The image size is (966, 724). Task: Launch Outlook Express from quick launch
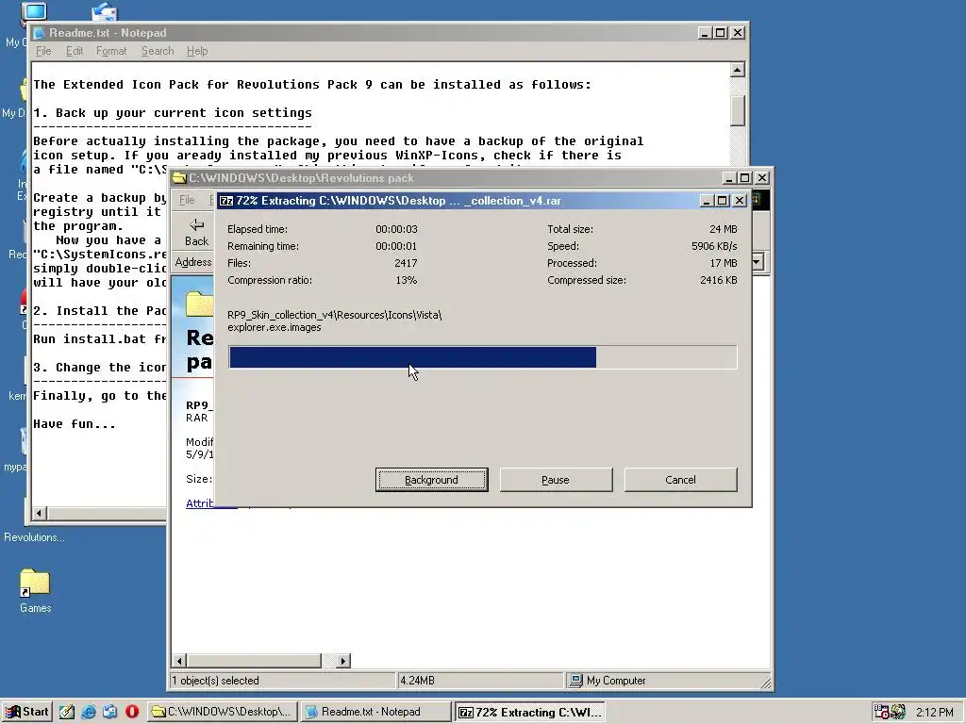(x=110, y=712)
